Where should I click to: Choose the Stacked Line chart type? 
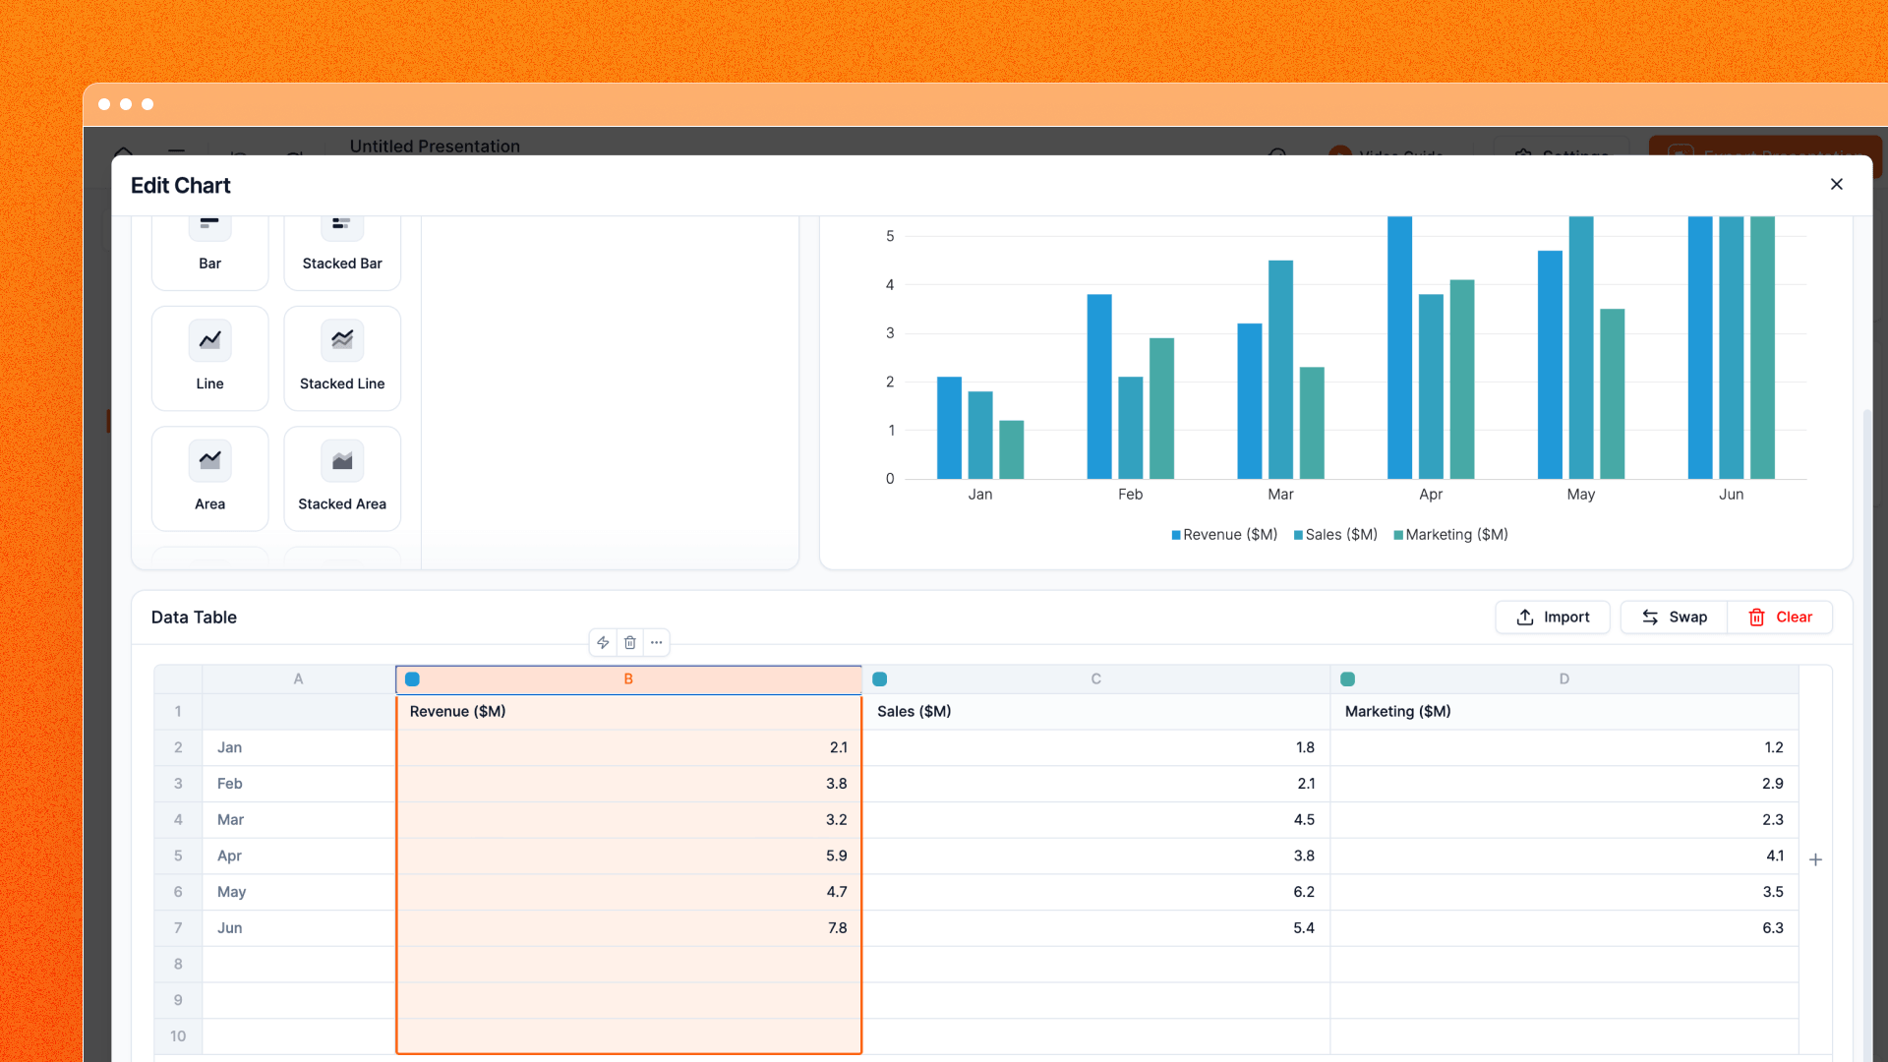pyautogui.click(x=342, y=358)
